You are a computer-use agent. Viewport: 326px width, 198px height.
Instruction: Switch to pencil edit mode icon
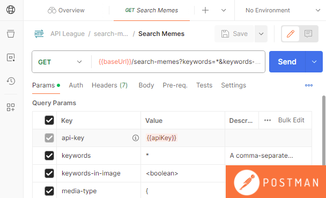(290, 34)
